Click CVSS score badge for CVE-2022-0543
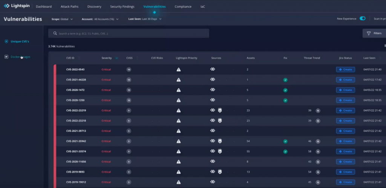The height and width of the screenshot is (188, 386). (x=129, y=70)
